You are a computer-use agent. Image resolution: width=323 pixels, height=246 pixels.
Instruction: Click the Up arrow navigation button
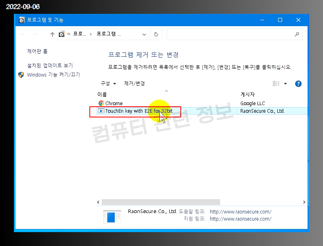[x=52, y=35]
